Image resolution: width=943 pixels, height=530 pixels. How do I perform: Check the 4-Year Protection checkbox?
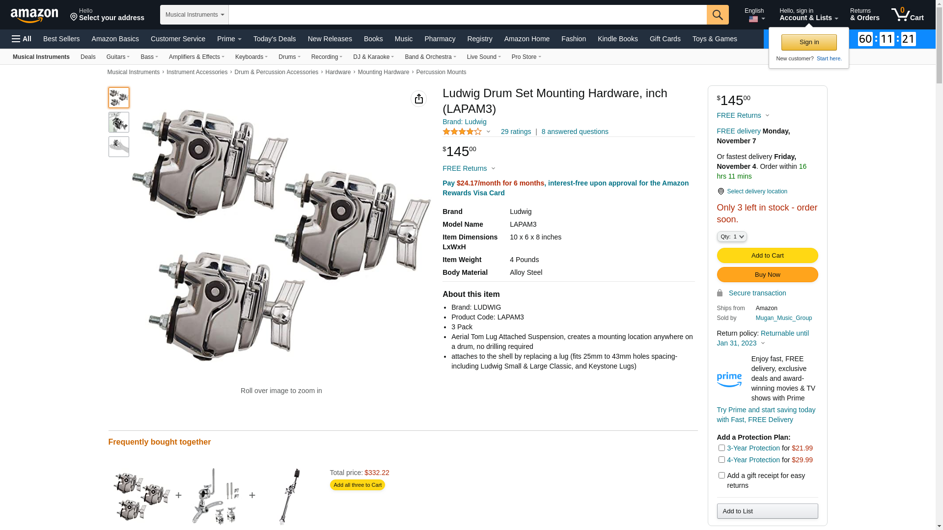click(x=721, y=459)
